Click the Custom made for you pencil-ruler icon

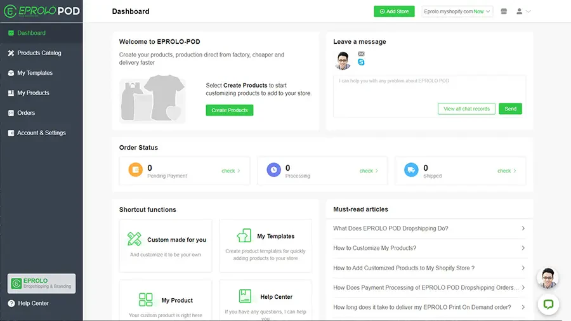(x=134, y=239)
